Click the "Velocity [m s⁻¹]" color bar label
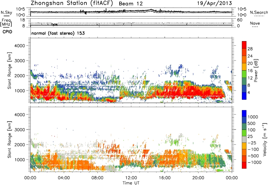 tap(265, 139)
